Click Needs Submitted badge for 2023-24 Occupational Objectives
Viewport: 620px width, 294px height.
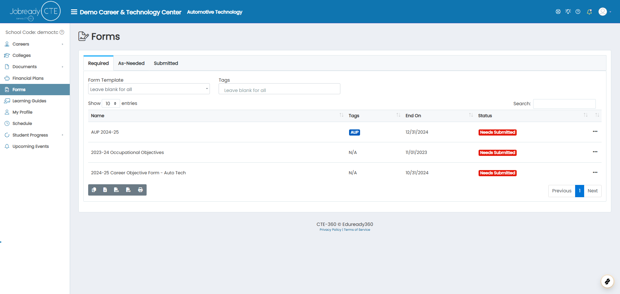[x=497, y=153]
